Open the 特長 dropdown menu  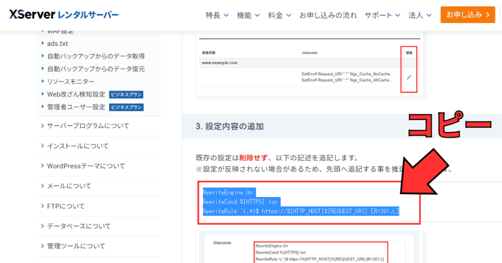coord(217,15)
